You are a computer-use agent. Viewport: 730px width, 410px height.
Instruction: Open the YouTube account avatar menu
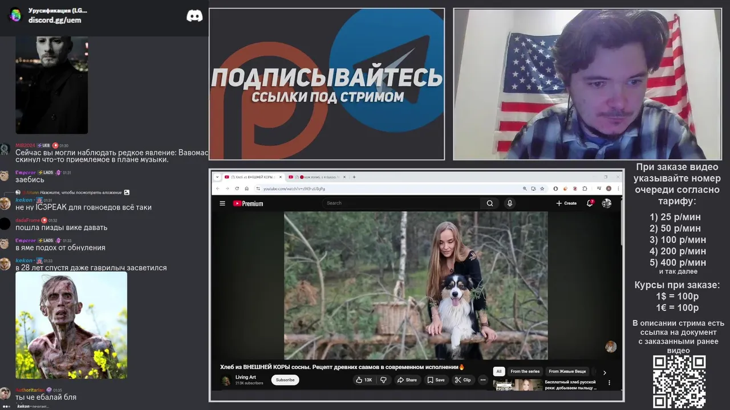click(x=606, y=203)
